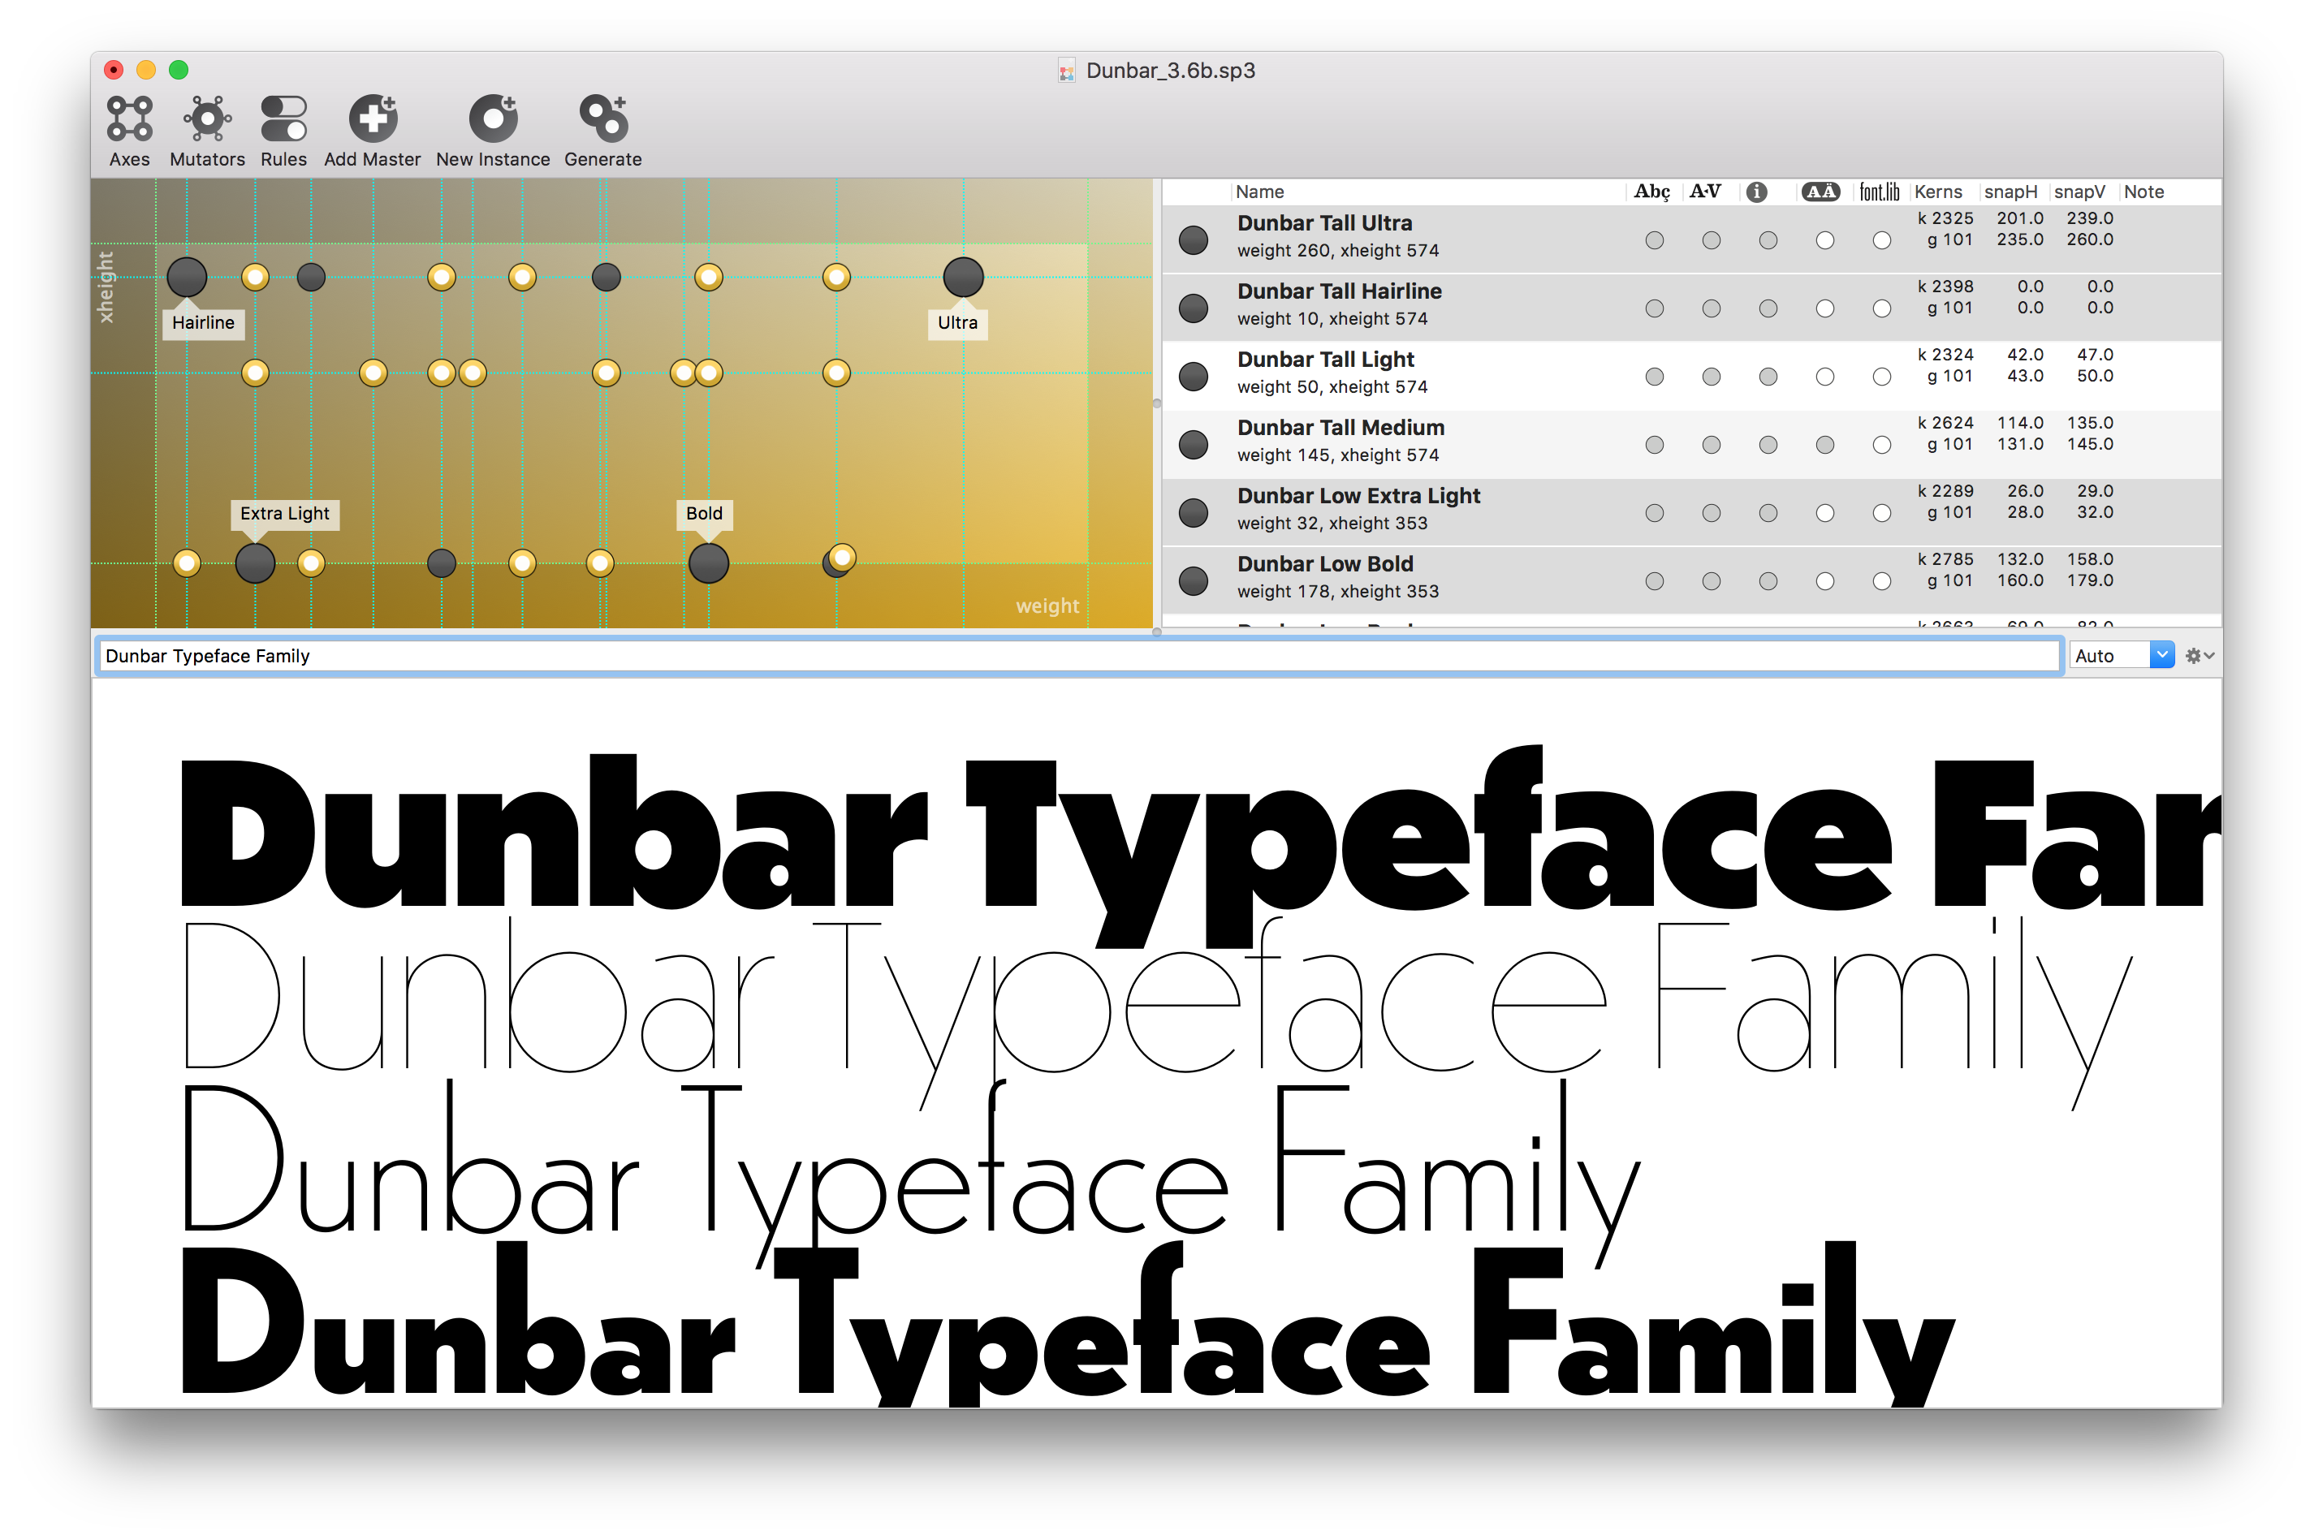Select the Dunbar Tall Ultra row
Screen dimensions: 2314x1539
click(1690, 239)
